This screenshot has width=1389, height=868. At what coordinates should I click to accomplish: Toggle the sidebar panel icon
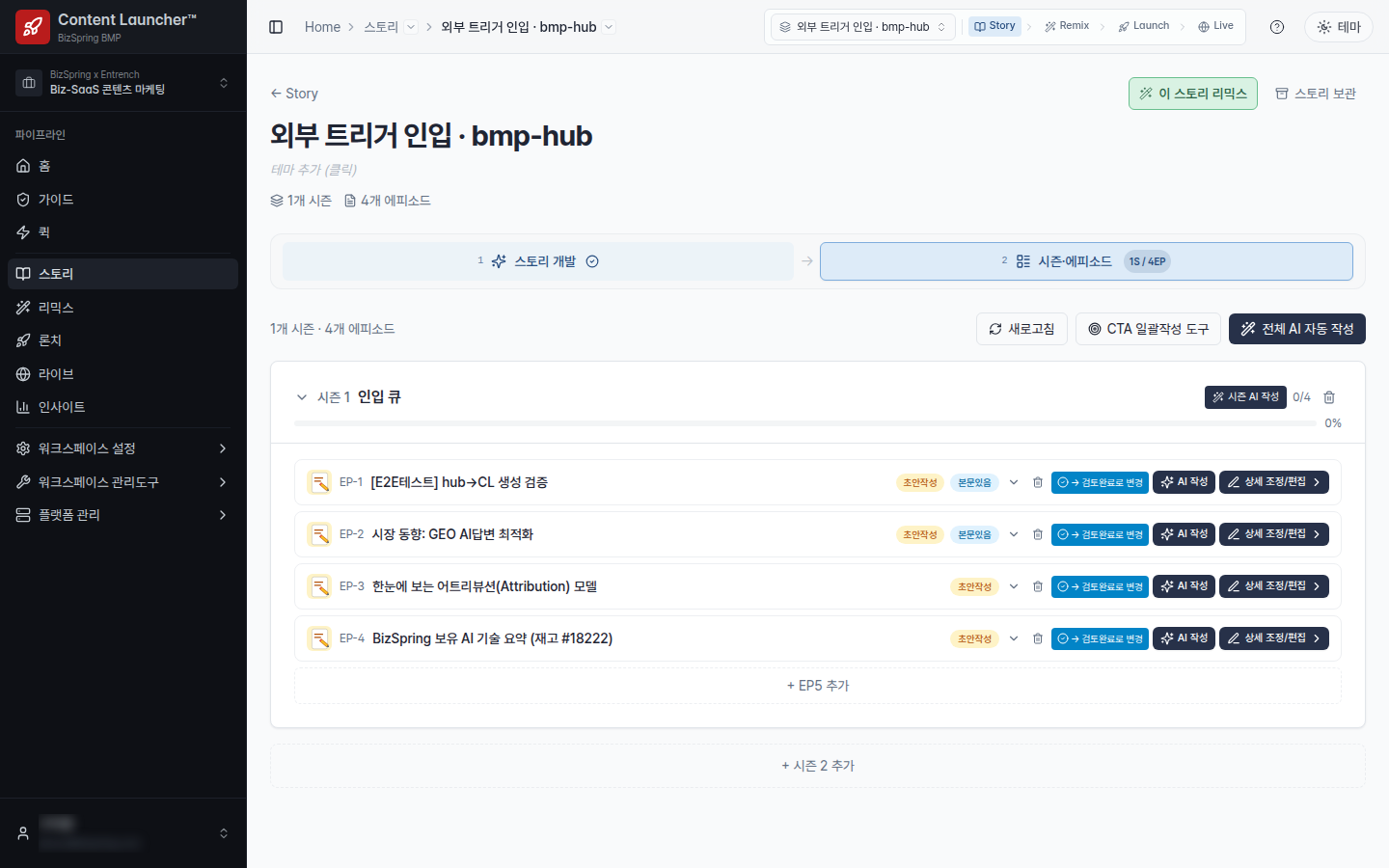point(276,27)
